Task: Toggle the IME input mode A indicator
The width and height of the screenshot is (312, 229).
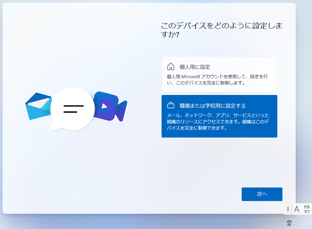Action: point(297,209)
